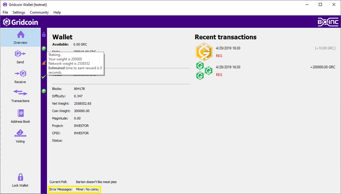Screen dimensions: 341x194
Task: Click the Magnitude value 0.00
Action: (x=77, y=118)
